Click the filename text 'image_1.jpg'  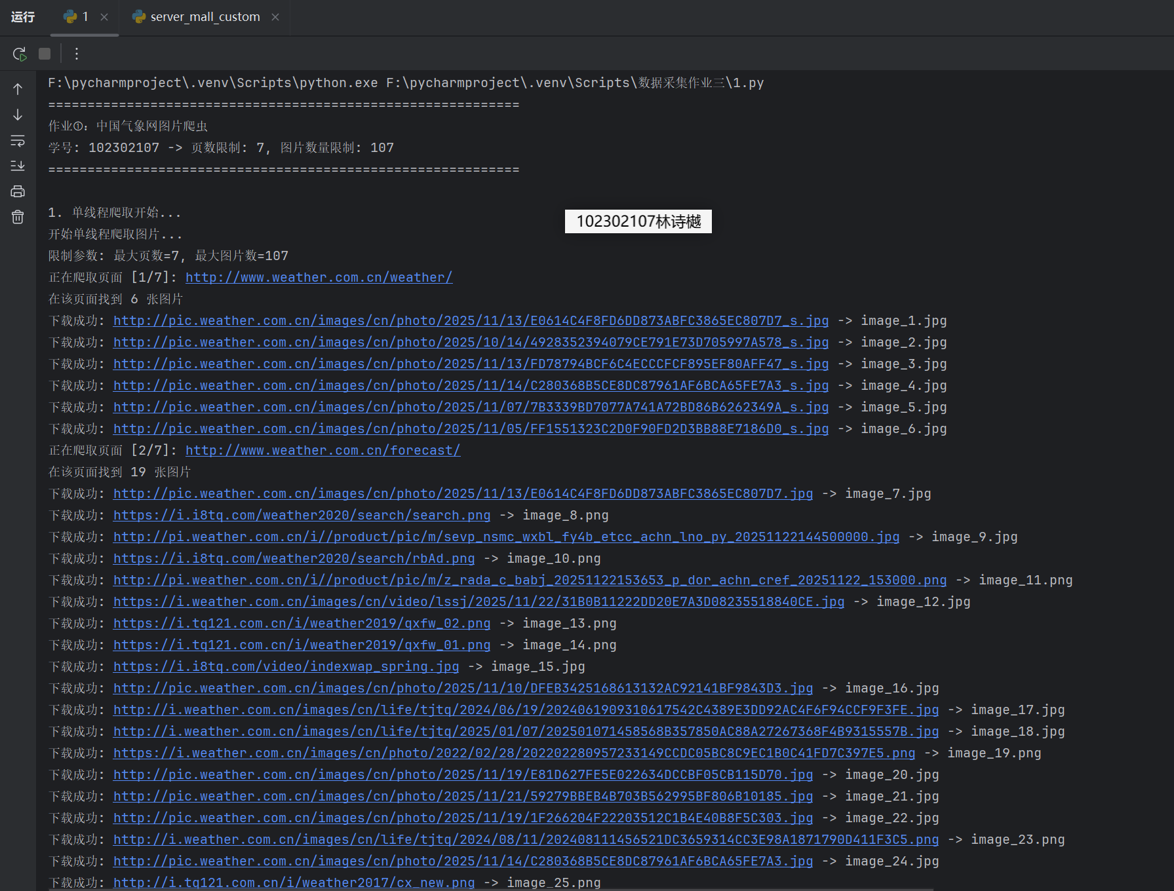(904, 321)
